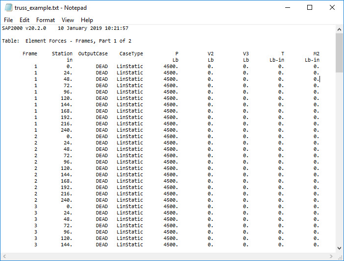
Task: Open the Edit menu
Action: pos(25,20)
